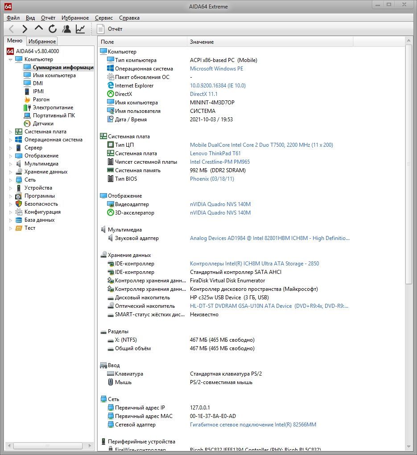Click the Значение column header

click(270, 42)
